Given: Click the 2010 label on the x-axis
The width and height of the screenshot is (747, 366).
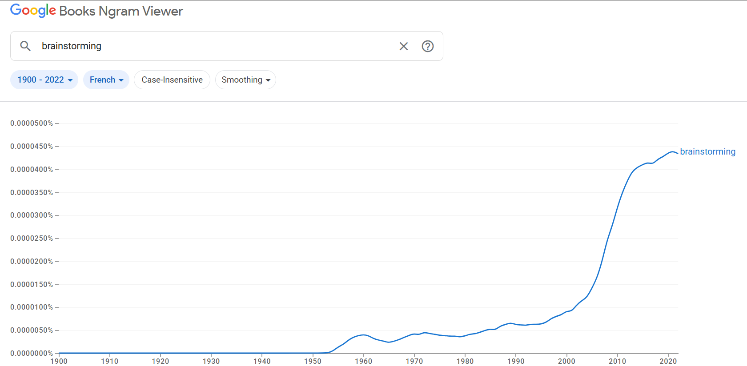Looking at the screenshot, I should (x=618, y=361).
